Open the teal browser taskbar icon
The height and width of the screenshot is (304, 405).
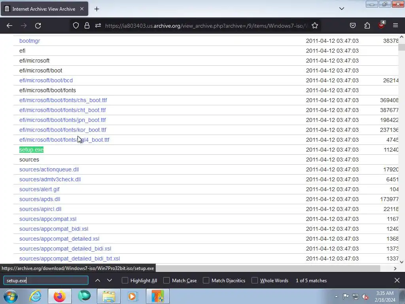point(84,296)
